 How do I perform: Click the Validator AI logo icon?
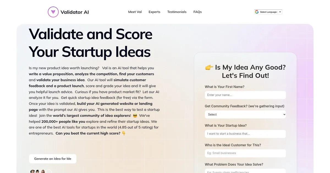[x=53, y=12]
